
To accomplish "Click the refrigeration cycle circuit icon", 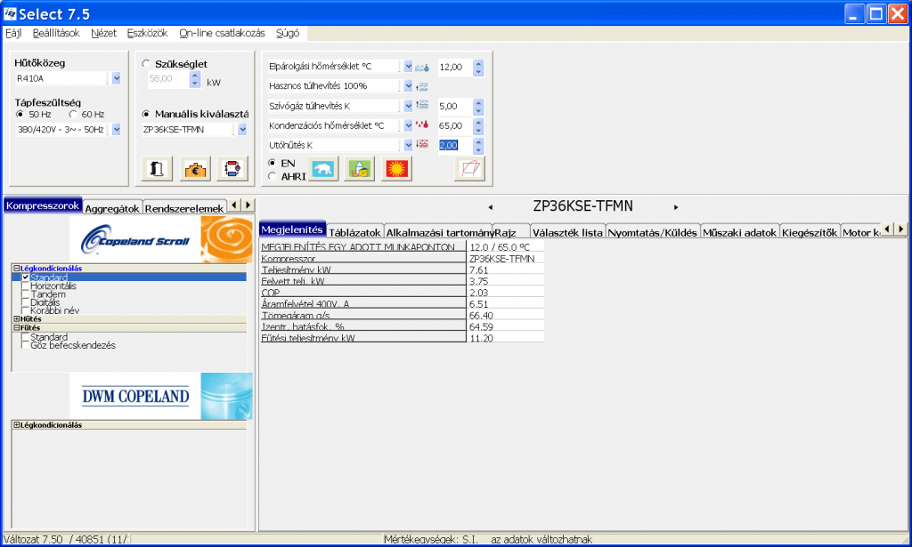I will [x=232, y=169].
